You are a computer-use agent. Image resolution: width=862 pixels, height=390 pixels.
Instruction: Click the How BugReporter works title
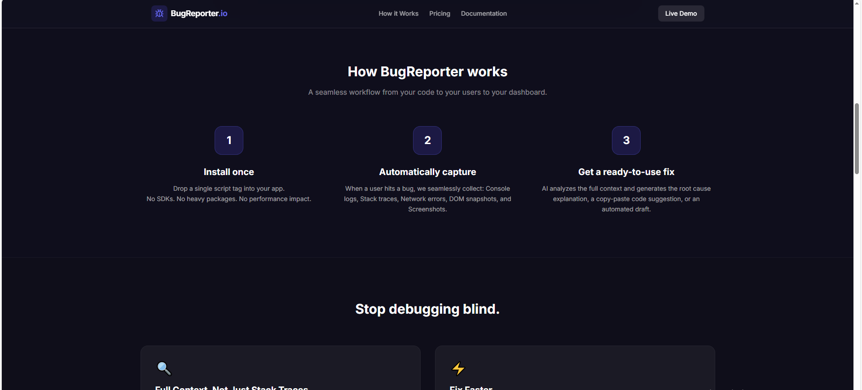427,72
